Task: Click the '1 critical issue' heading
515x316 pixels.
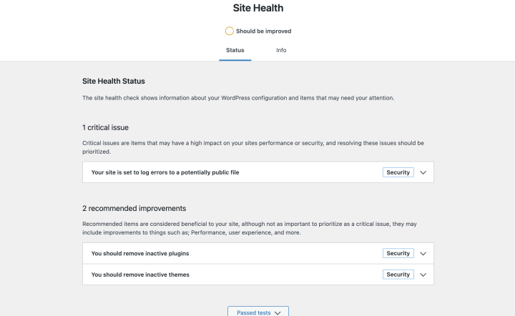Action: click(105, 127)
